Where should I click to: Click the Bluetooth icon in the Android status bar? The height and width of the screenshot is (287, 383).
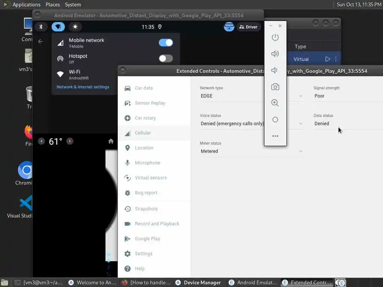pyautogui.click(x=41, y=27)
